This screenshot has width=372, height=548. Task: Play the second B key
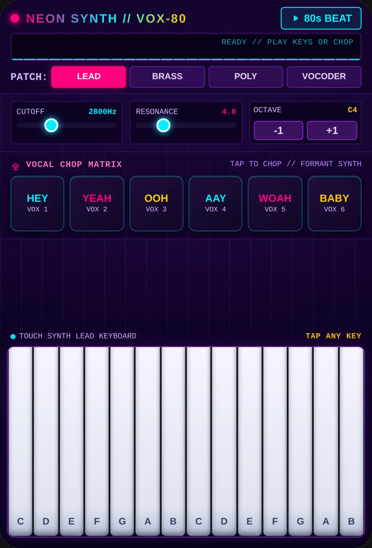pyautogui.click(x=351, y=441)
